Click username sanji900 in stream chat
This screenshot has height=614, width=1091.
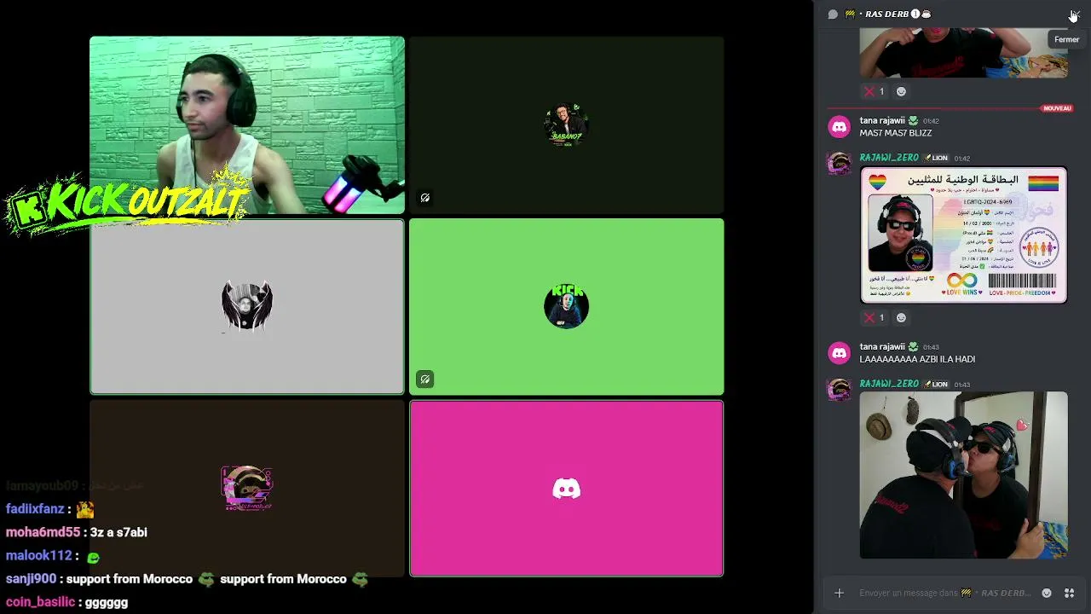click(31, 579)
